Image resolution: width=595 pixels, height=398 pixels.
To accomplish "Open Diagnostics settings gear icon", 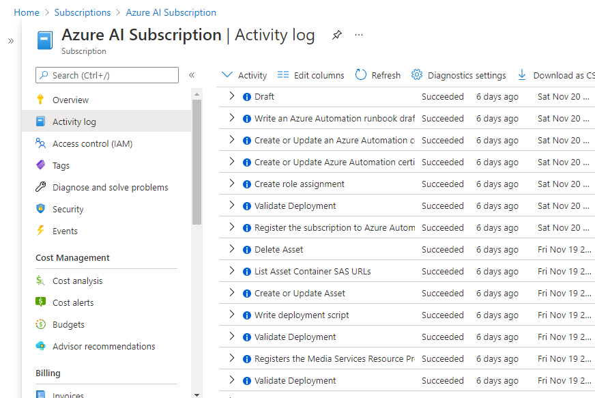I will (x=417, y=75).
